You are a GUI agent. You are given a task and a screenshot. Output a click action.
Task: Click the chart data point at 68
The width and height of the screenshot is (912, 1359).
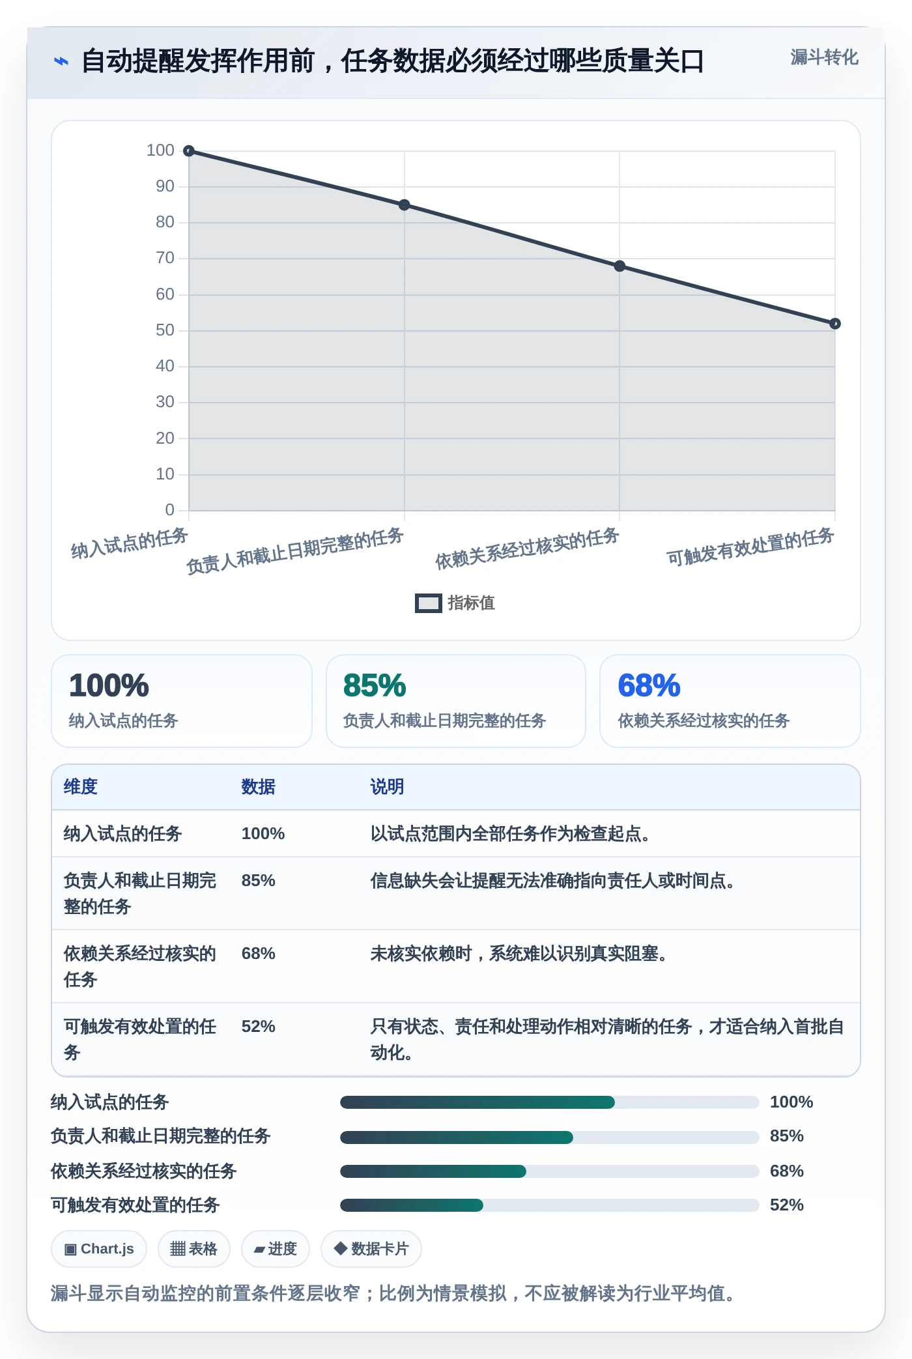click(x=620, y=266)
